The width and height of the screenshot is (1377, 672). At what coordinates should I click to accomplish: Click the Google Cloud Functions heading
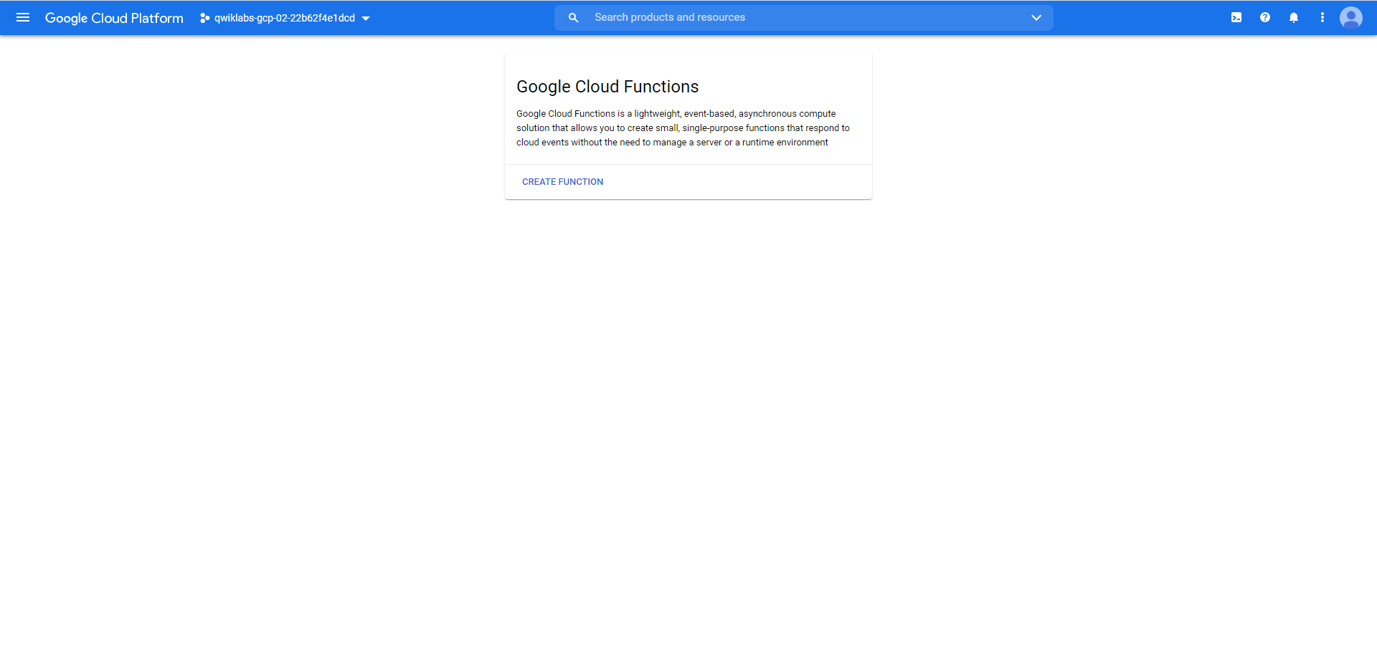pyautogui.click(x=607, y=87)
